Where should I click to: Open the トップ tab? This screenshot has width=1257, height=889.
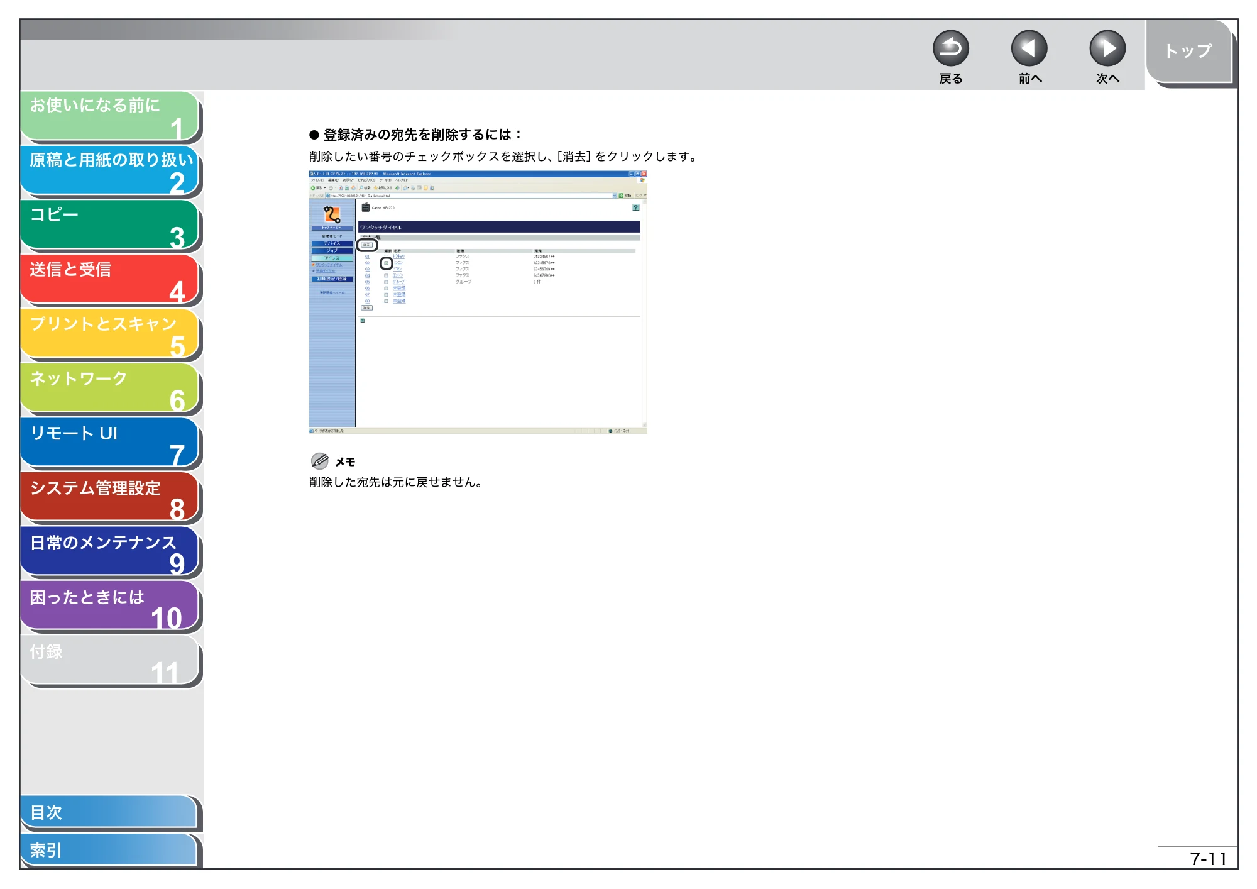point(1188,52)
